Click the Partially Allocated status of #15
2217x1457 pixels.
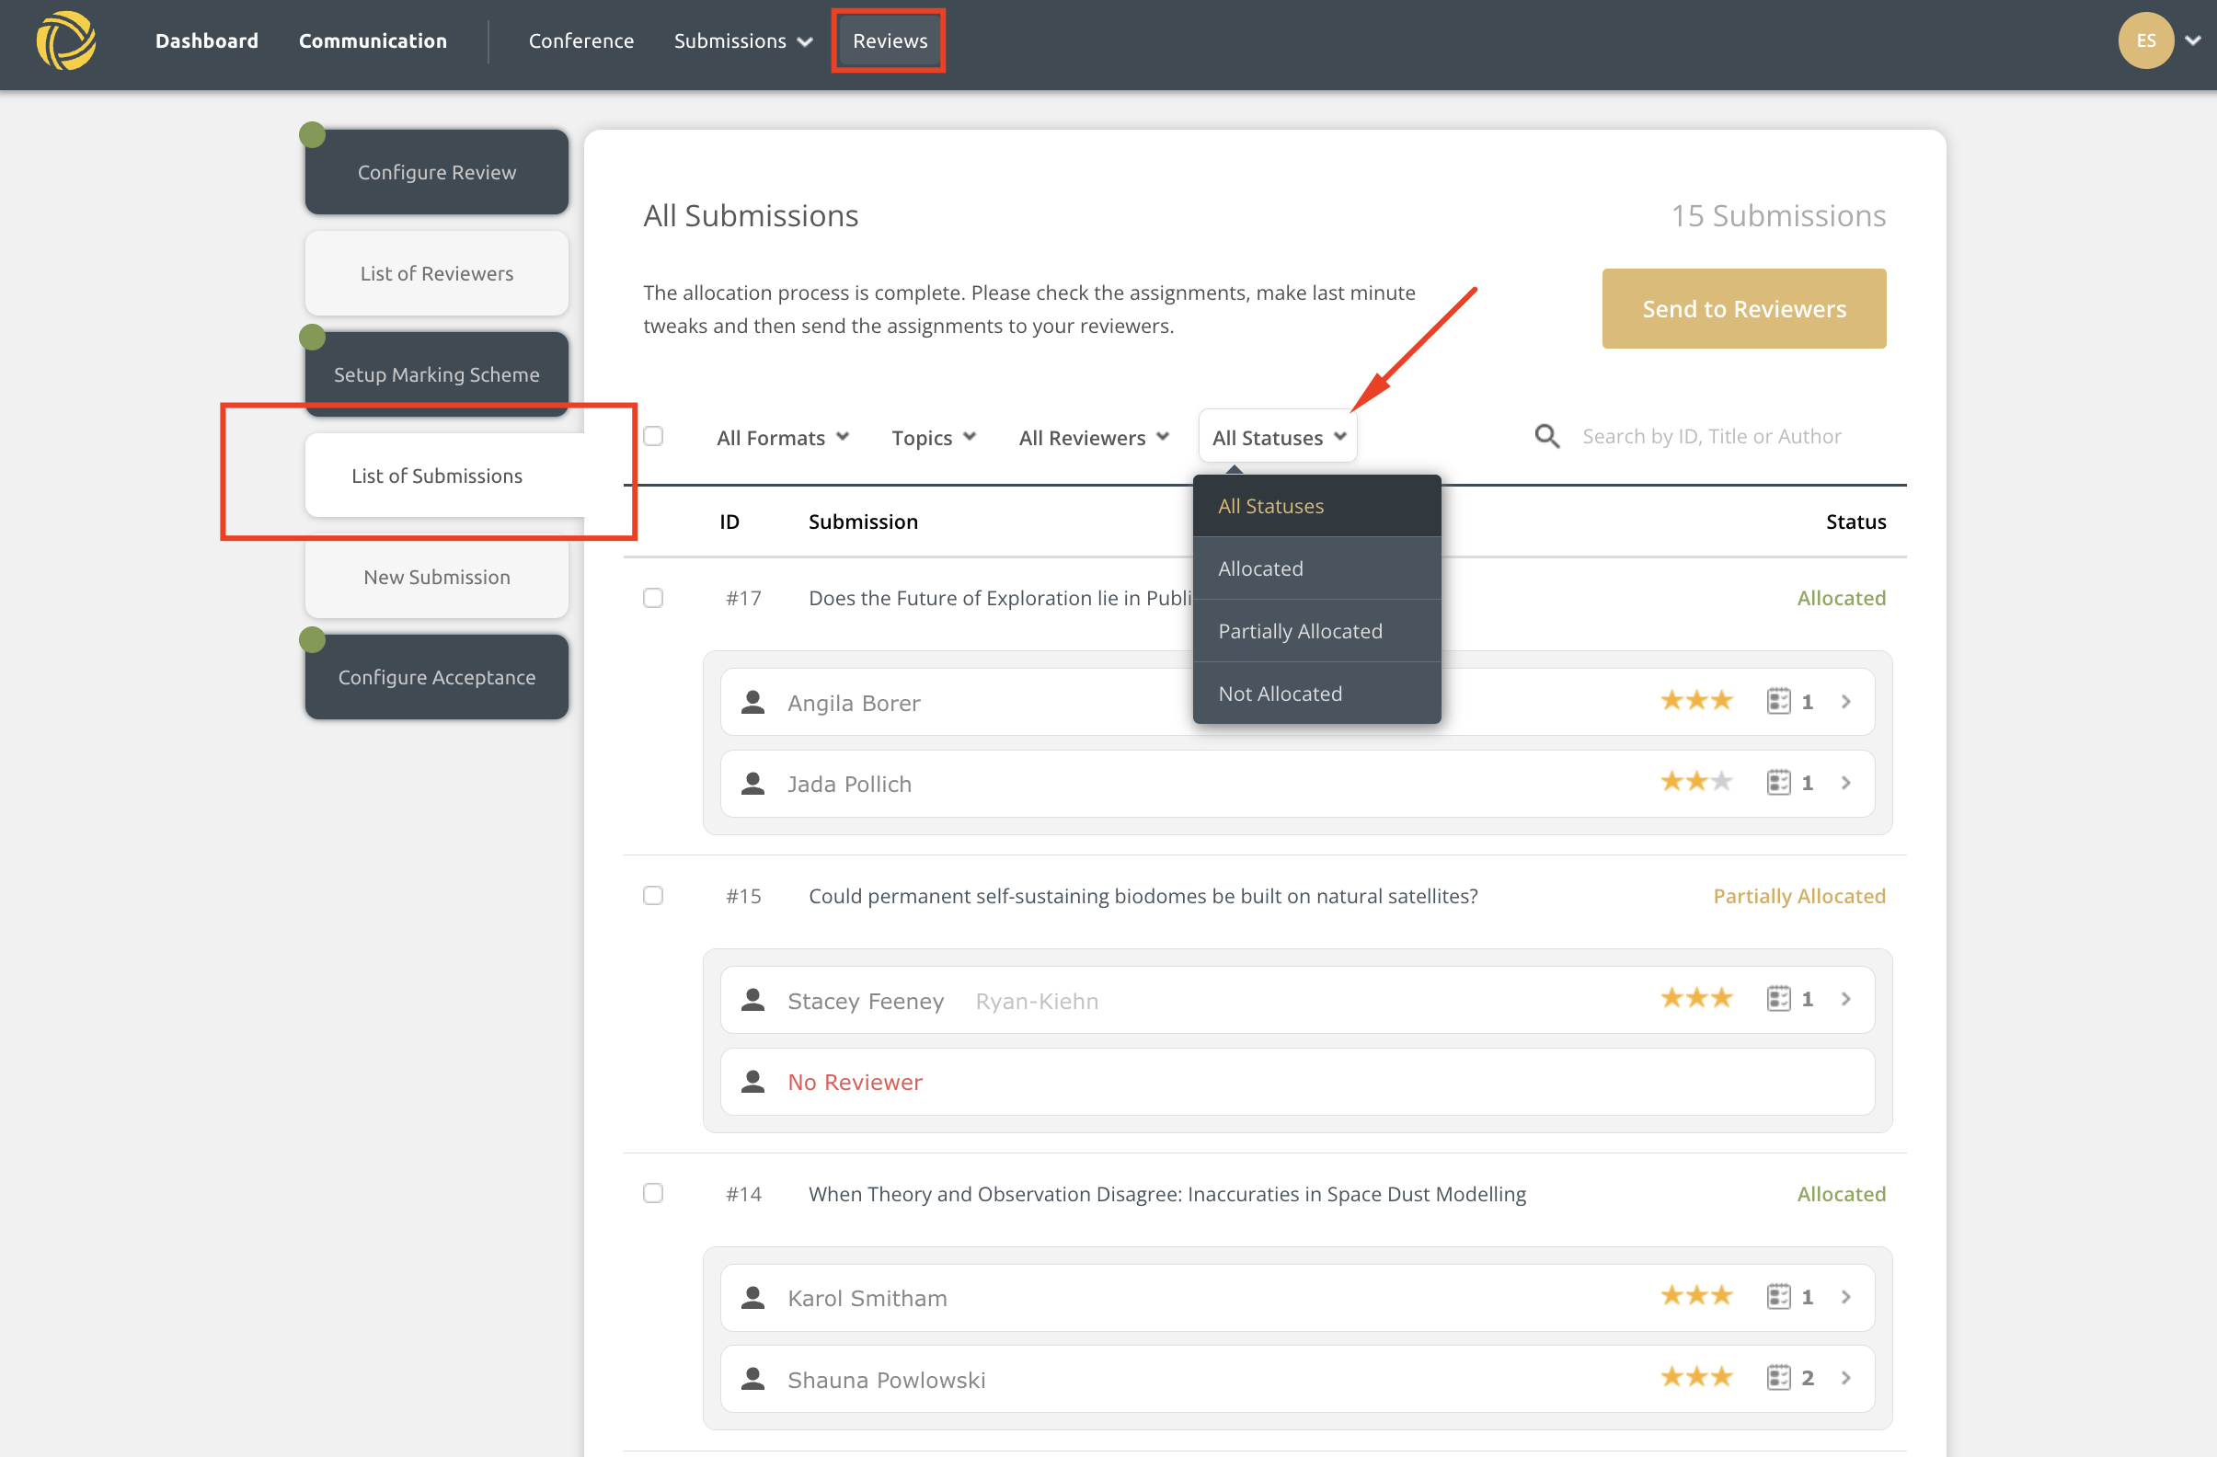point(1798,896)
